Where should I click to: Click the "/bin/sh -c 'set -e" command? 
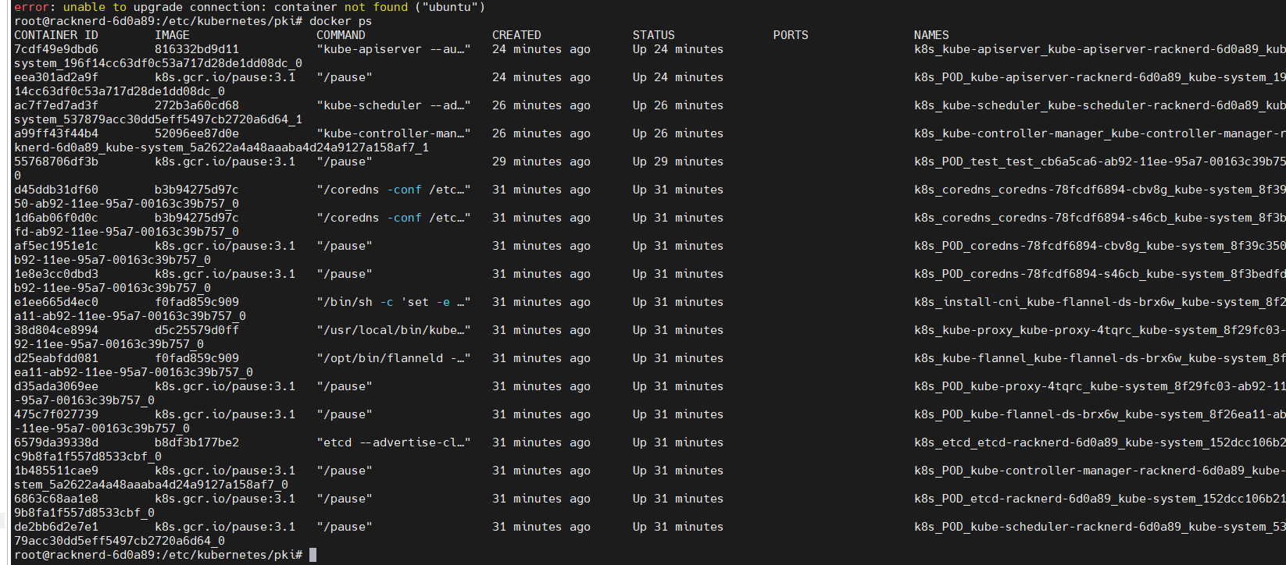tap(394, 302)
